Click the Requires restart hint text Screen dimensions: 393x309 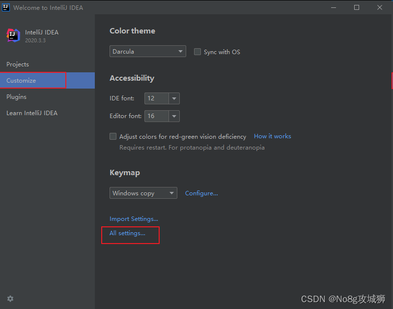[192, 147]
